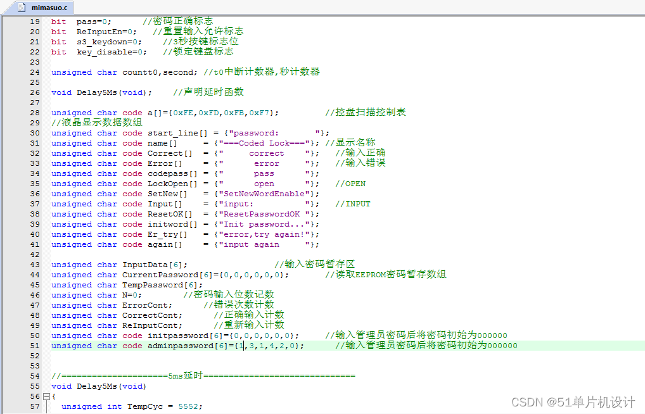The height and width of the screenshot is (414, 645).
Task: Click the '//INPUT' comment
Action: point(353,204)
